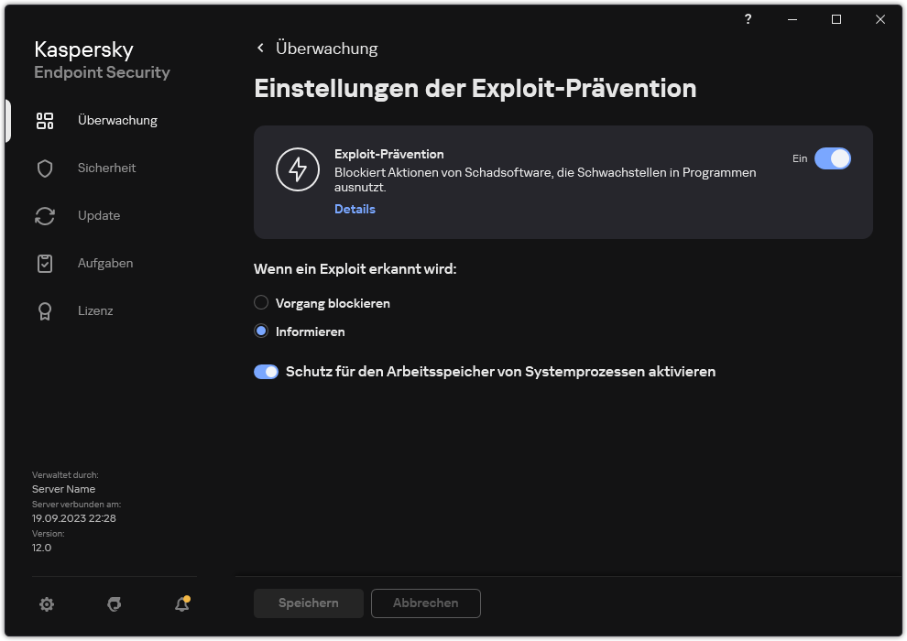Select the Sicherheit shield icon
This screenshot has width=907, height=641.
(x=44, y=168)
